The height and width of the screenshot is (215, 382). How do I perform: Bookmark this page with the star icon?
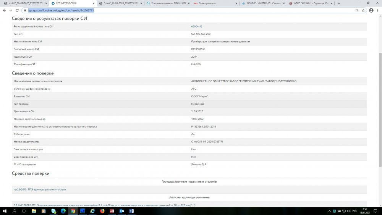(x=363, y=10)
